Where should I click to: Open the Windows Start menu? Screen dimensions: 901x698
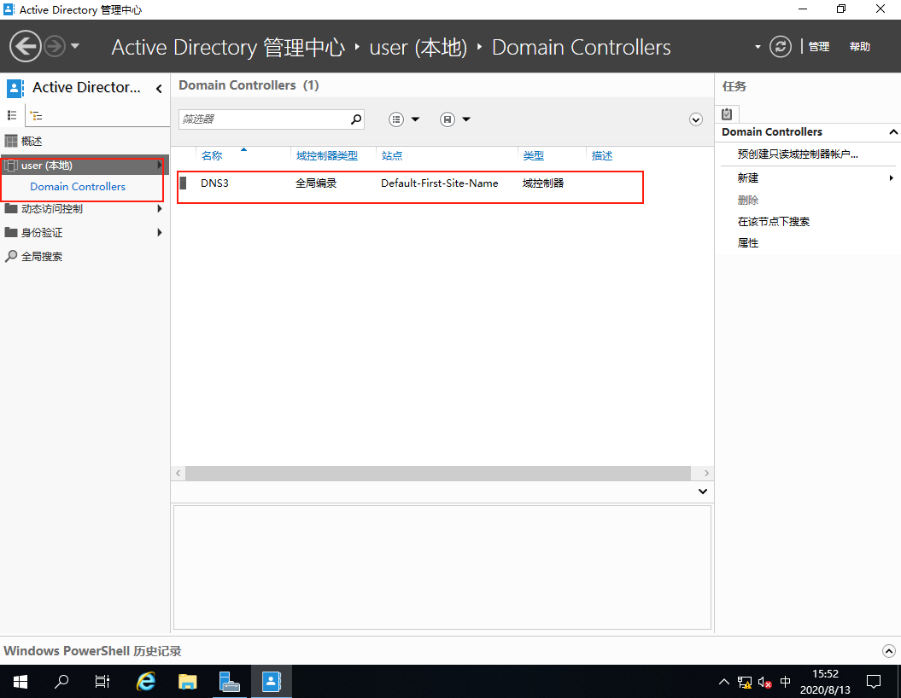[x=20, y=681]
